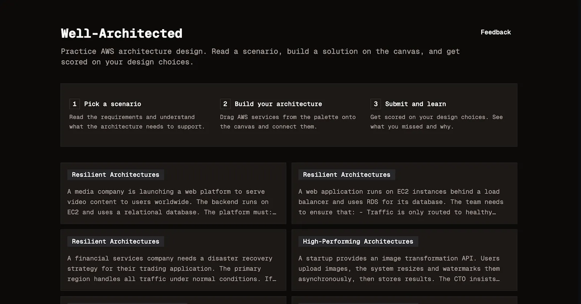Click the step 2 number badge
The width and height of the screenshot is (581, 304).
point(225,104)
